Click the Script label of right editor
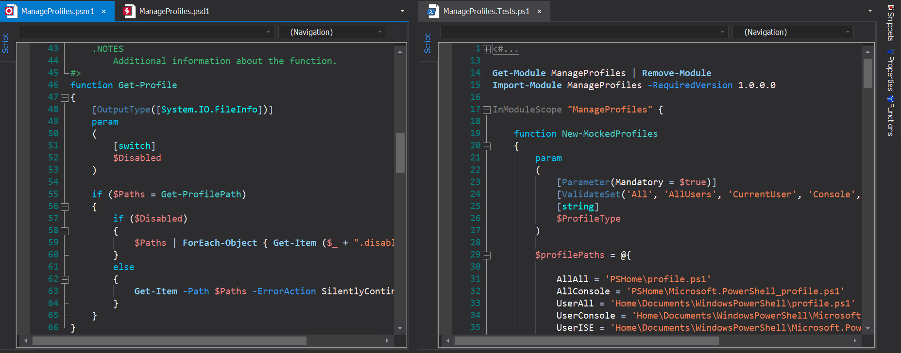The width and height of the screenshot is (901, 353). 427,43
